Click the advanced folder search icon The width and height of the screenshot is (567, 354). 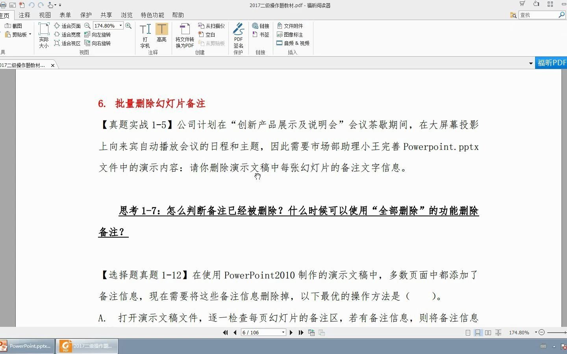[513, 15]
